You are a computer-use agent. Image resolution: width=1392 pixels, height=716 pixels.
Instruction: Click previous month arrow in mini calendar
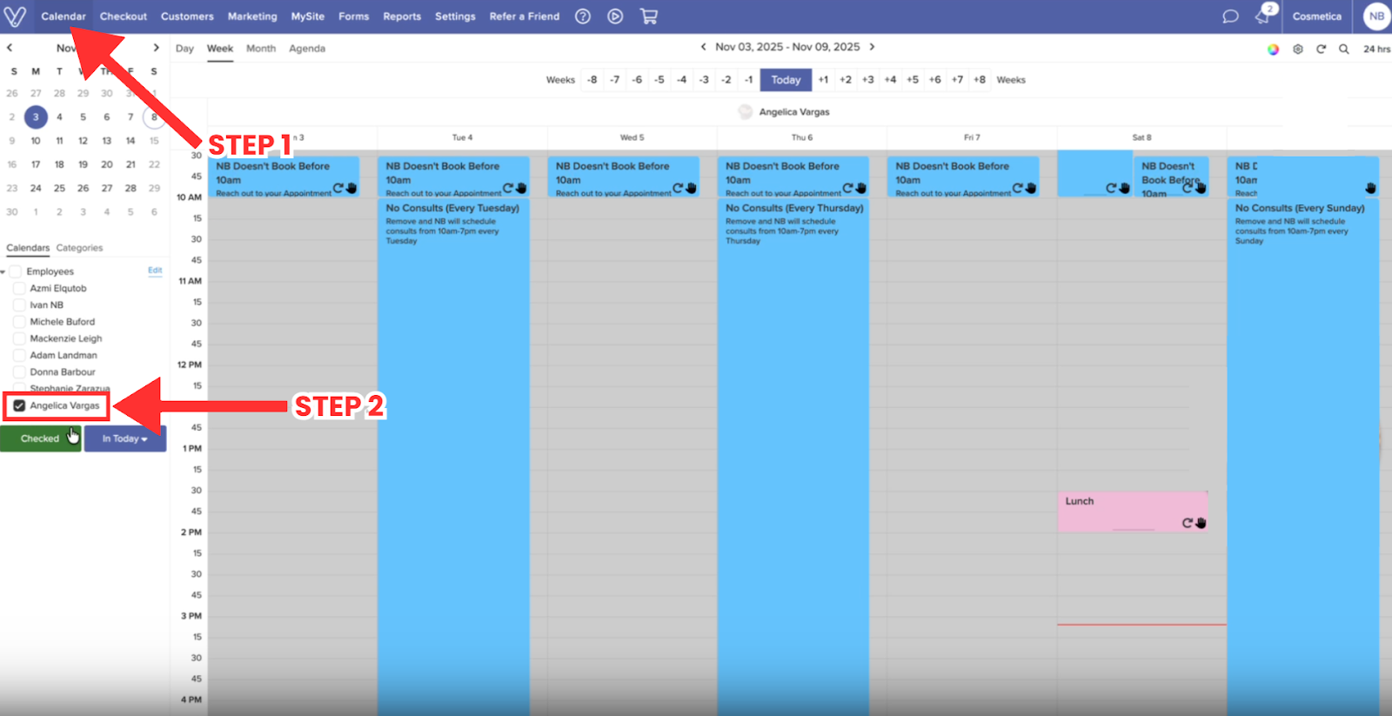pos(10,48)
